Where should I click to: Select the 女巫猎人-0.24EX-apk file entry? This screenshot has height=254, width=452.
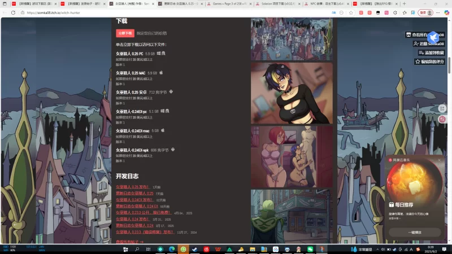coord(132,150)
